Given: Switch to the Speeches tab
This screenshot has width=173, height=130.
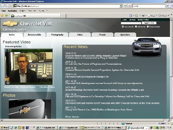Looking at the screenshot, I should point(125,35).
